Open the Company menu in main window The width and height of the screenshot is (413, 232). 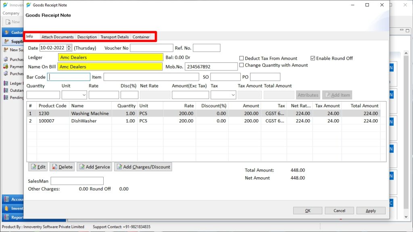pyautogui.click(x=11, y=13)
